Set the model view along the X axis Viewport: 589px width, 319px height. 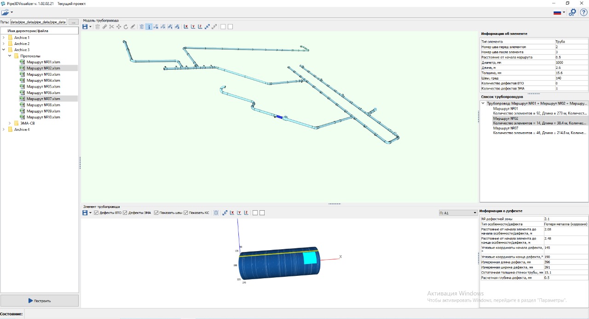(186, 27)
